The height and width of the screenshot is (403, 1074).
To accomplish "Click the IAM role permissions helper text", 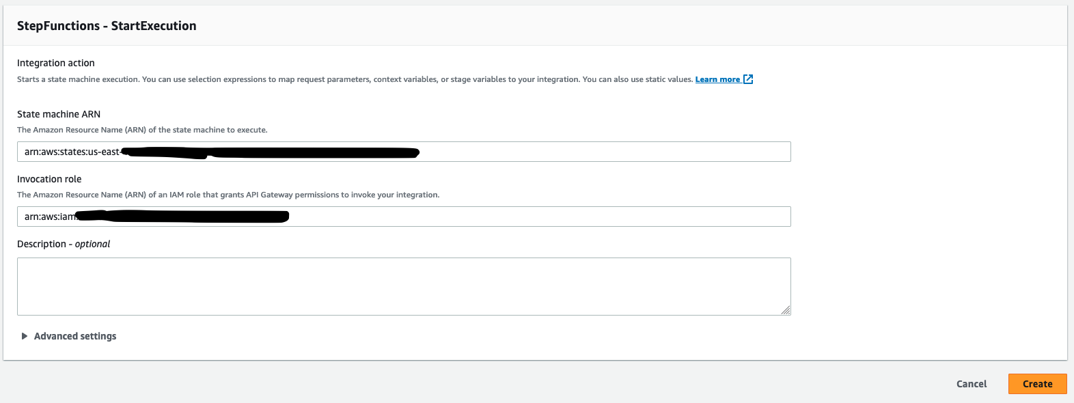I will tap(228, 195).
